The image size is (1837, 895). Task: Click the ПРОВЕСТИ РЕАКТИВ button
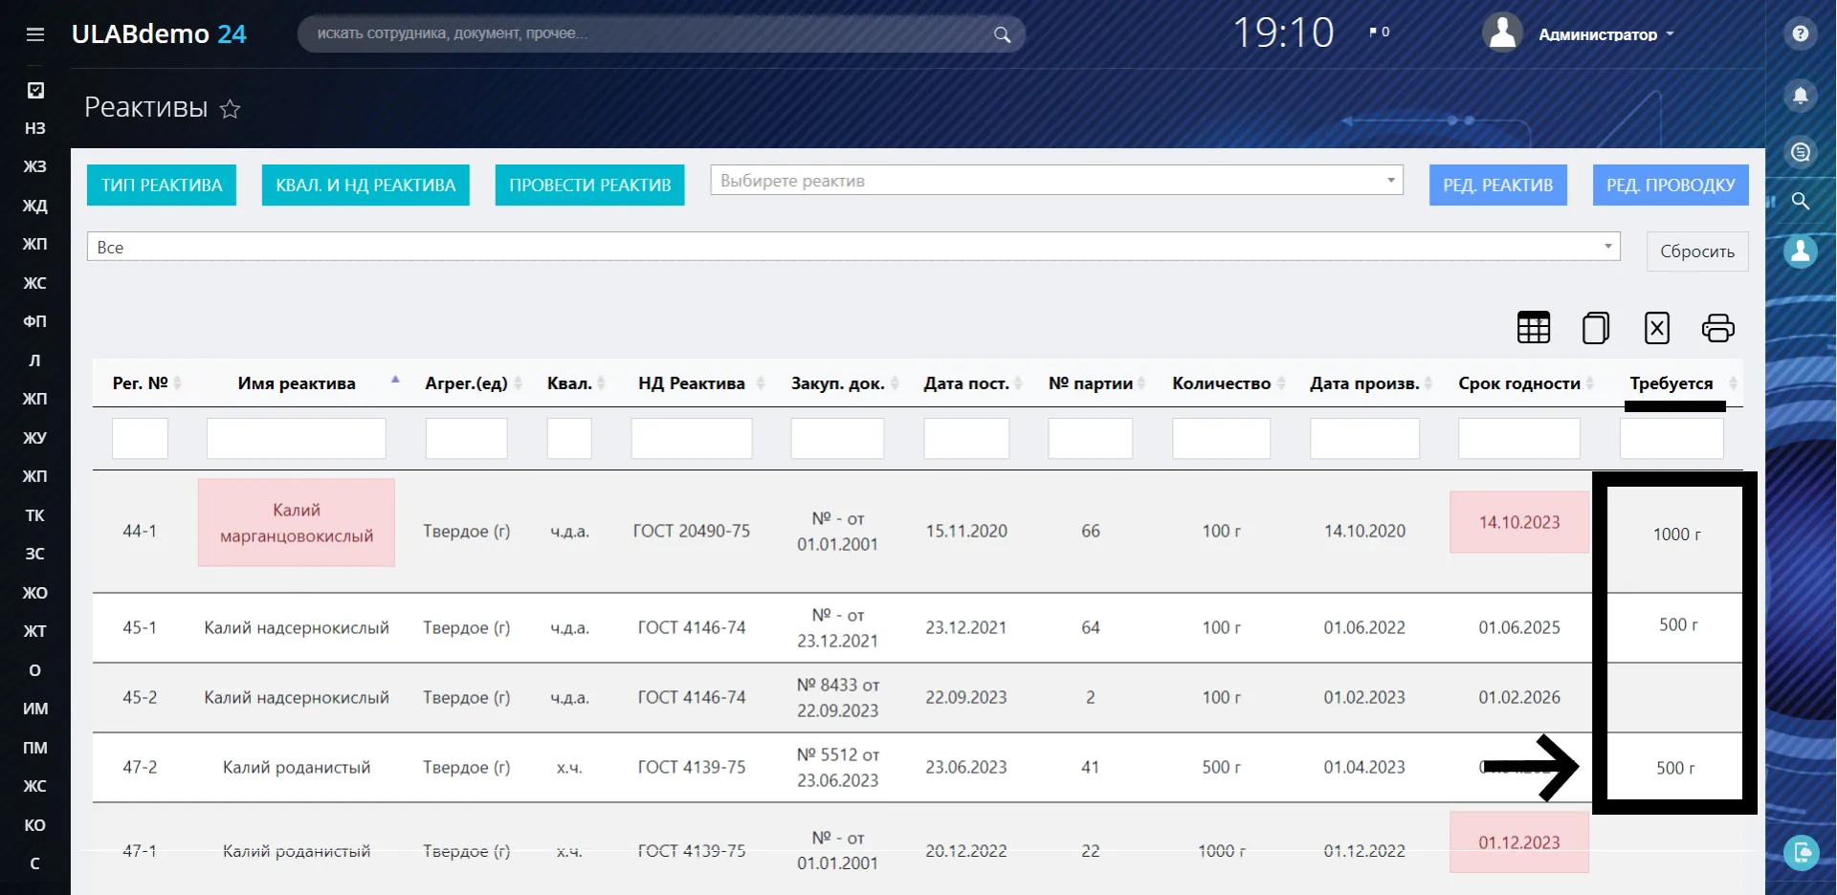[590, 186]
